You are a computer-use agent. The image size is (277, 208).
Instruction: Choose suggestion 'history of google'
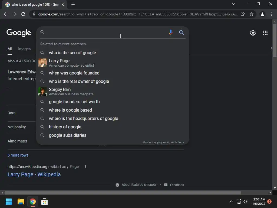(x=113, y=127)
